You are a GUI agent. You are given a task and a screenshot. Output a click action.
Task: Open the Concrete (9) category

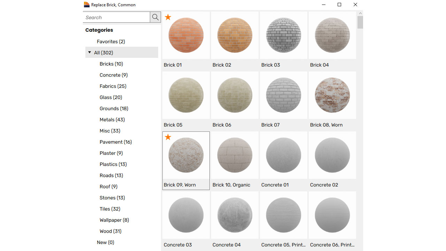tap(114, 75)
